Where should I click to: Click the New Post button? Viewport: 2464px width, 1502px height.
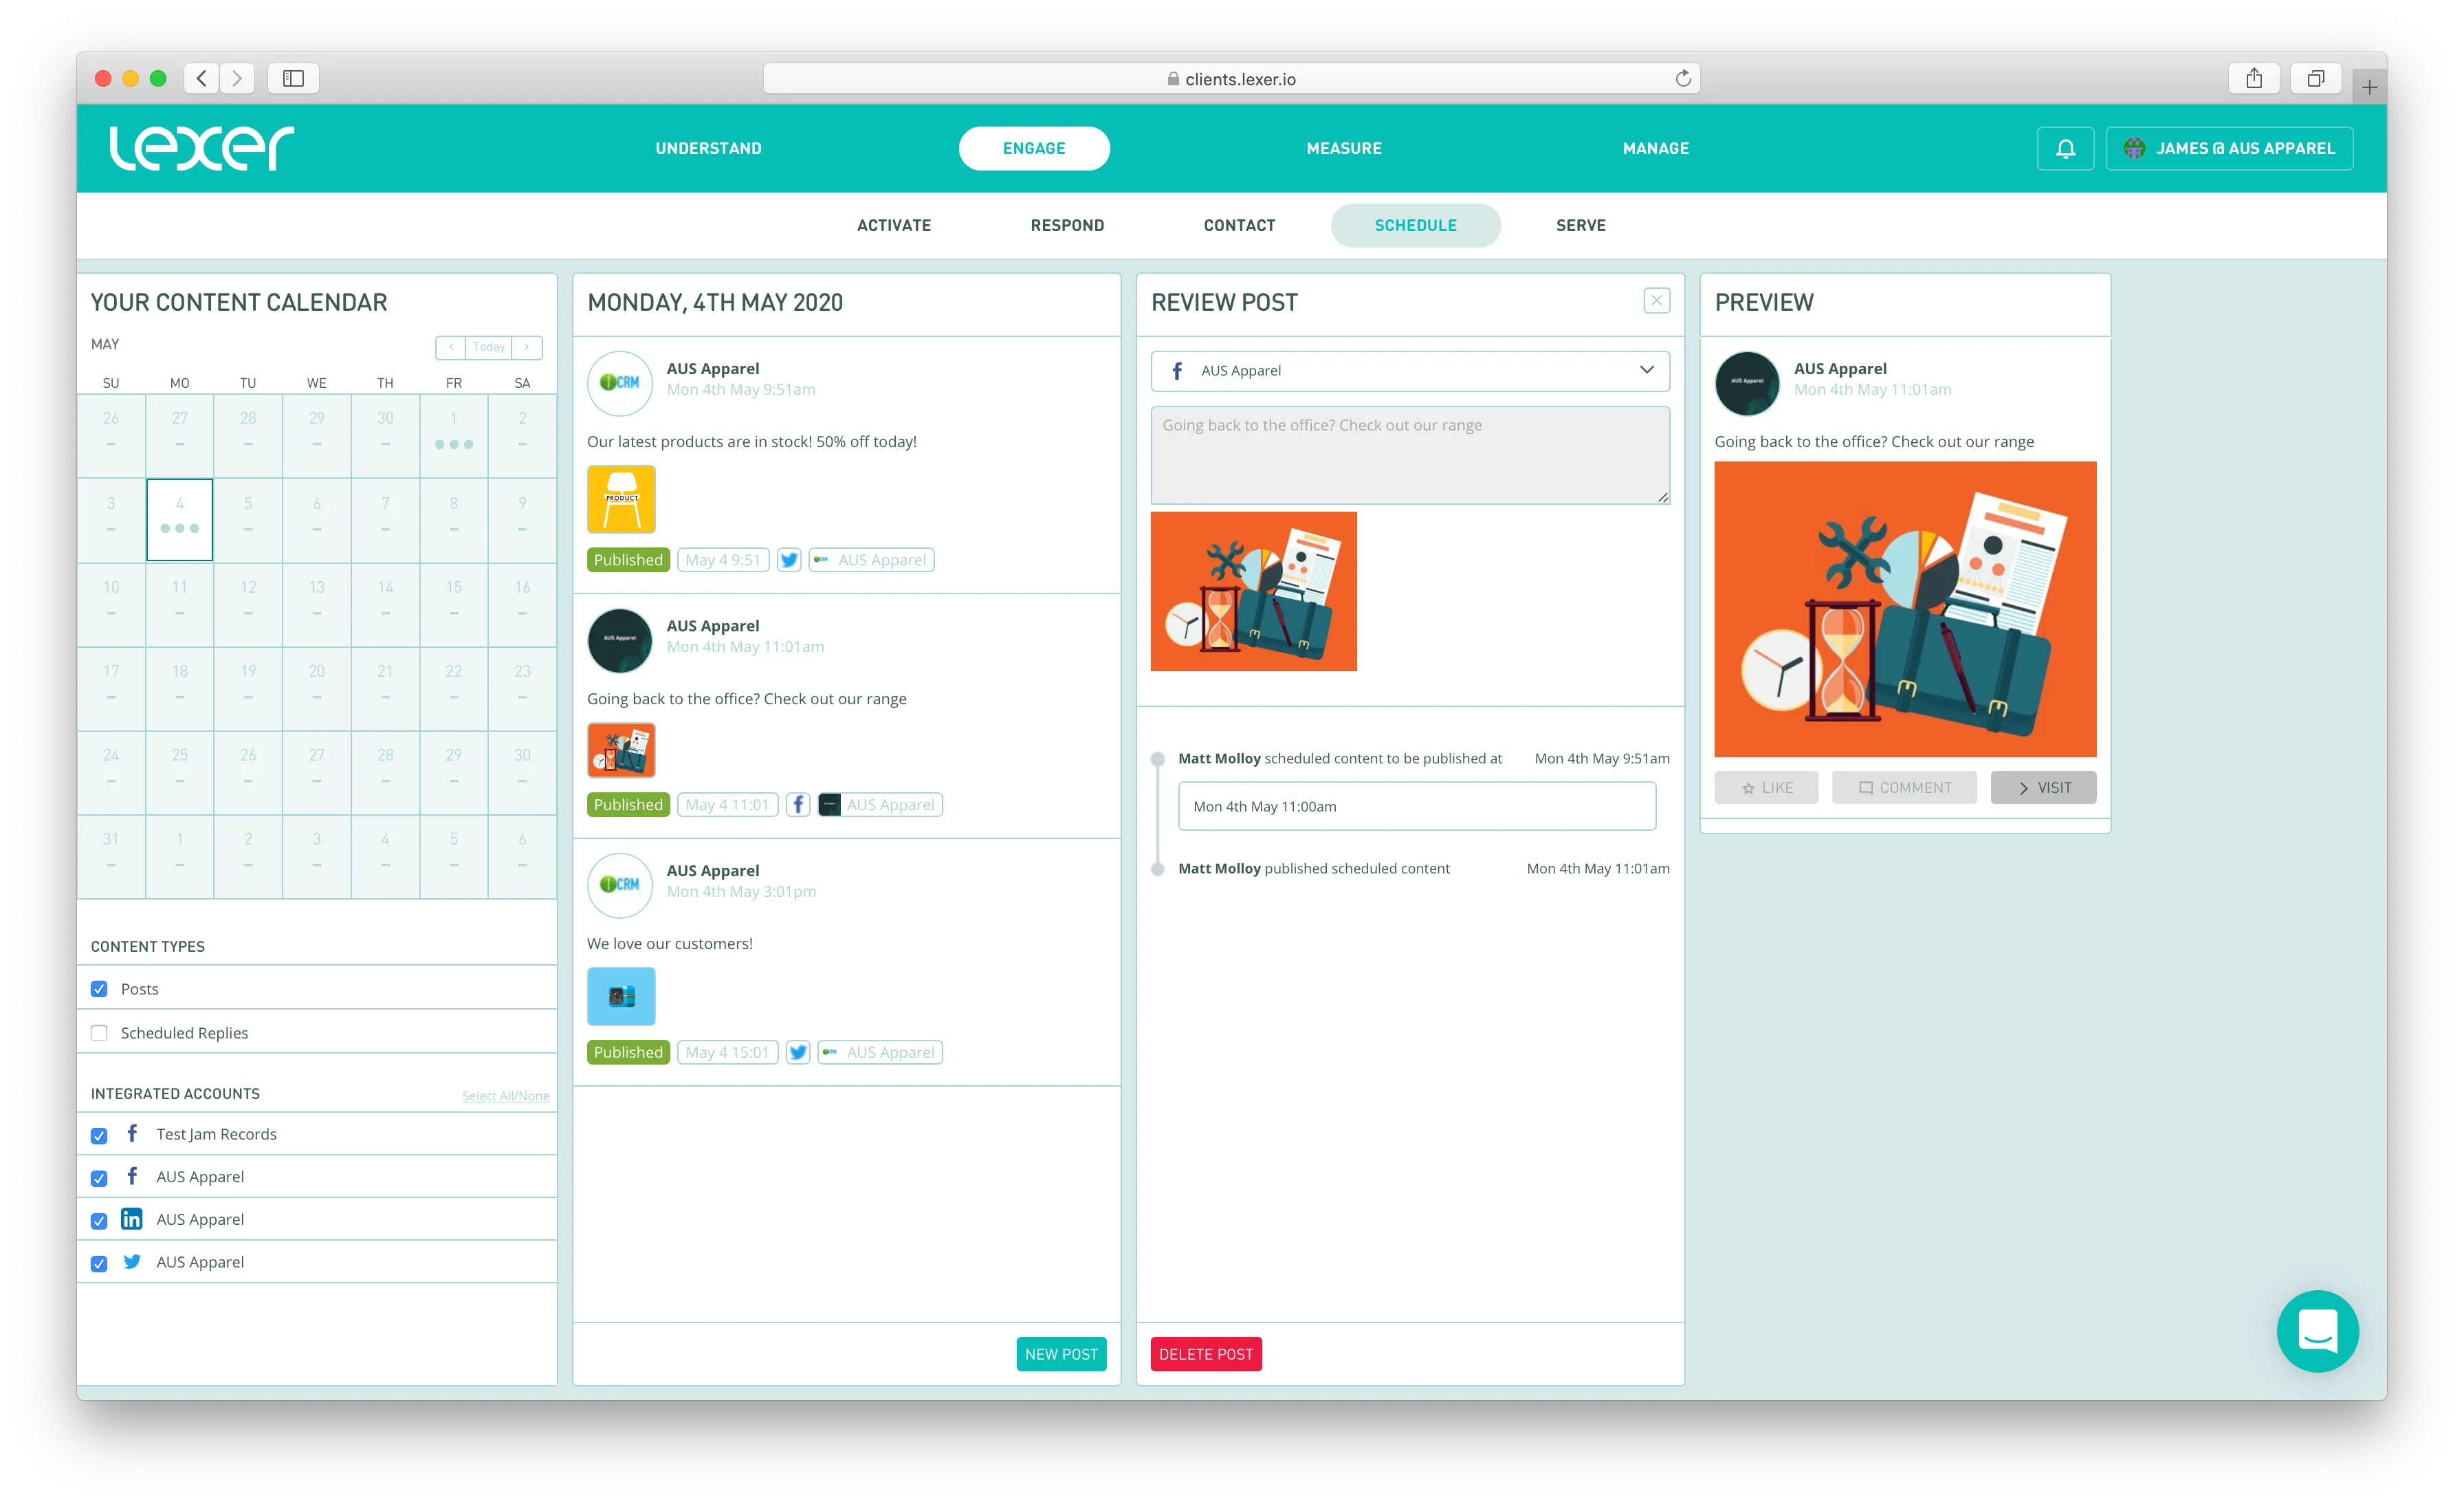click(x=1061, y=1354)
